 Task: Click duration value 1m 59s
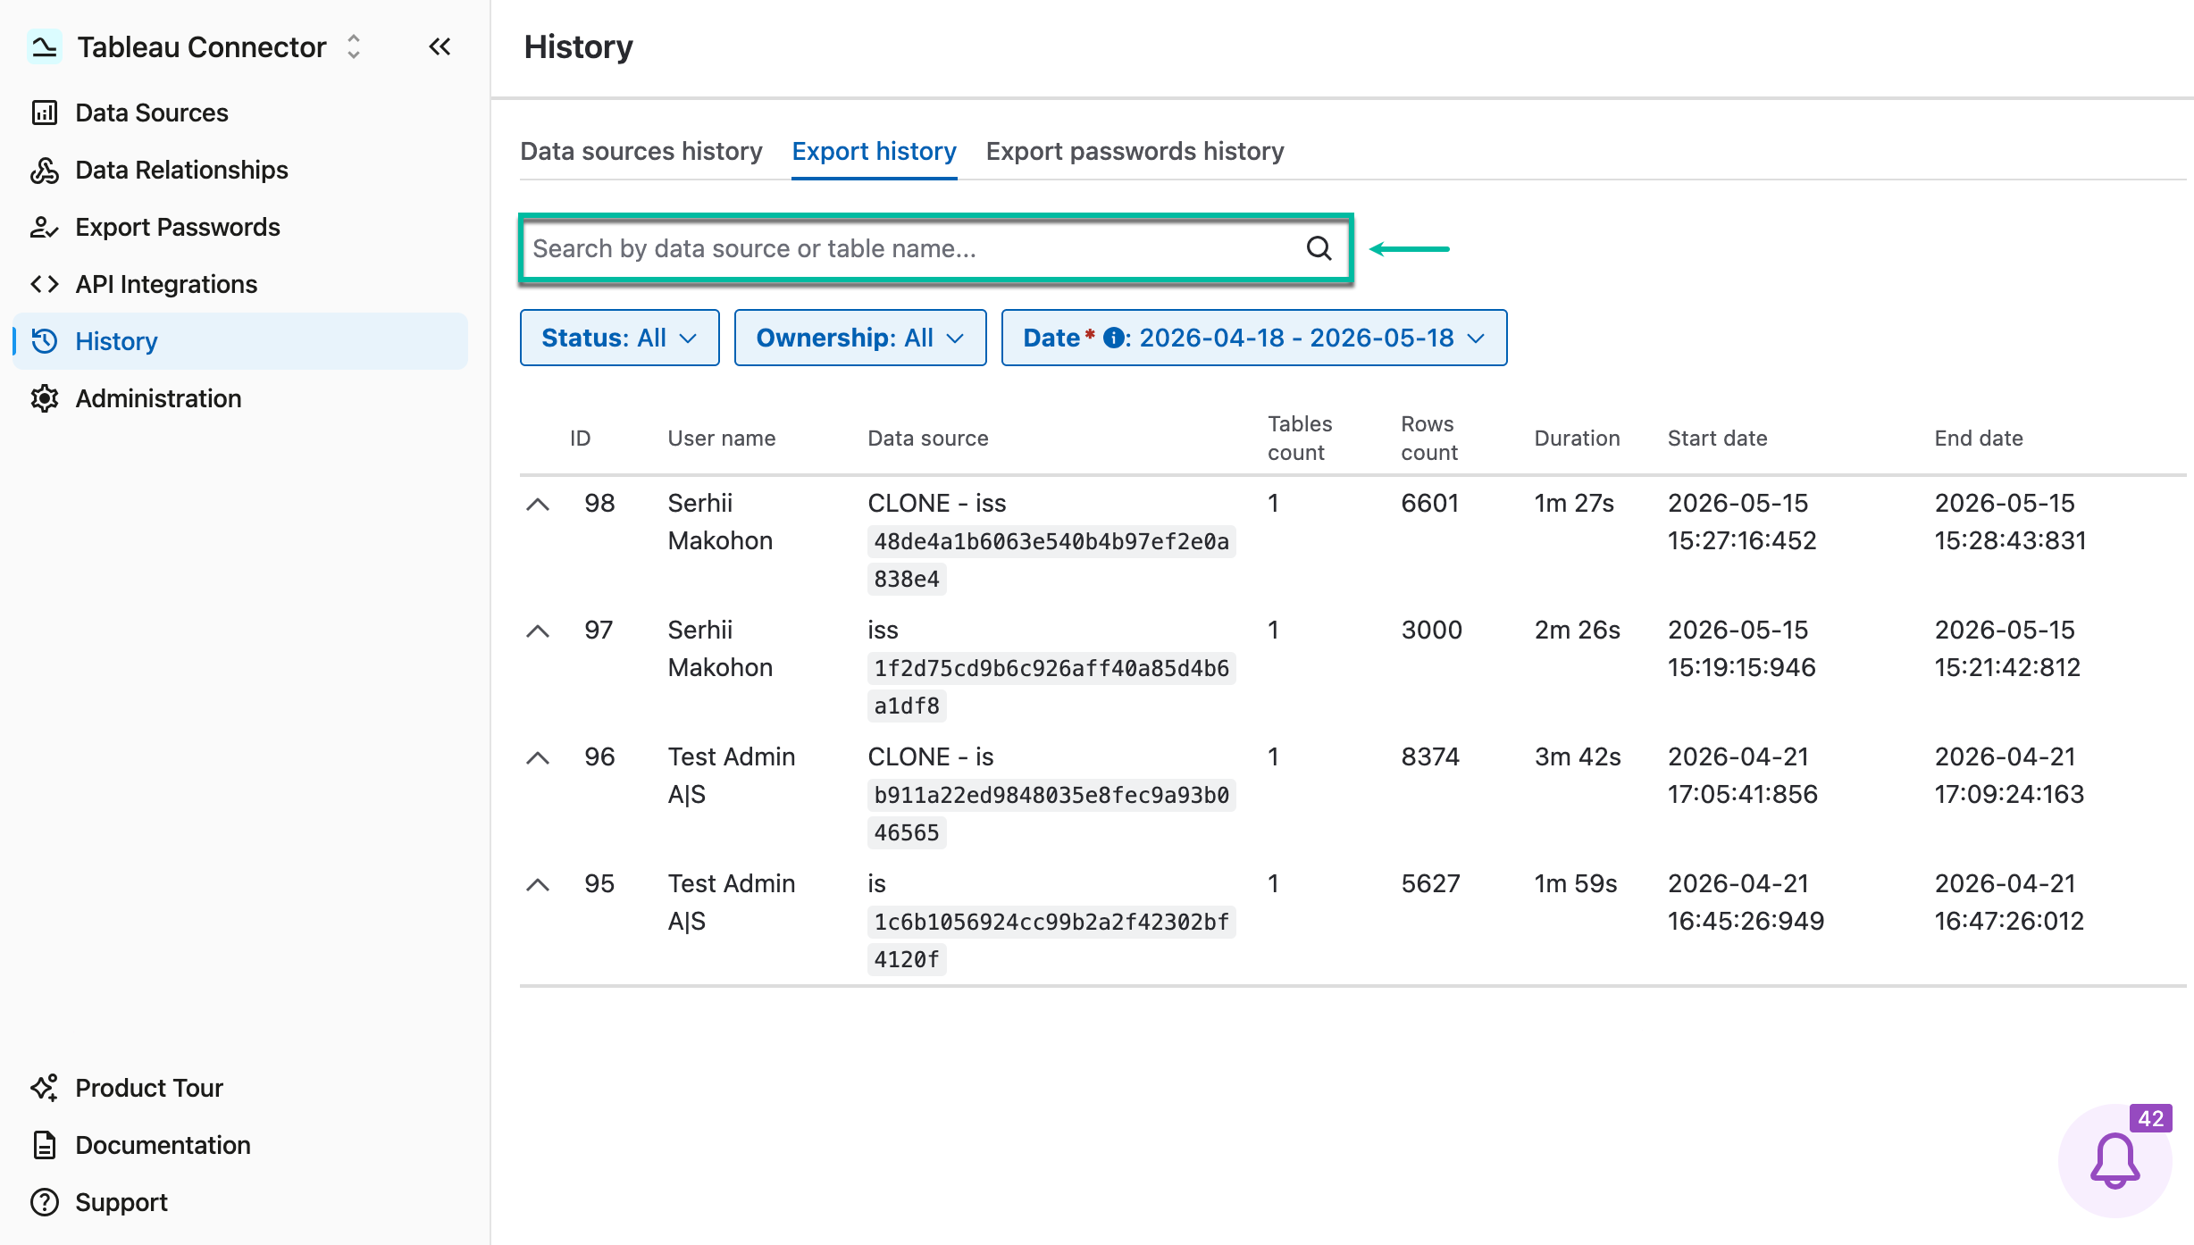[x=1576, y=883]
